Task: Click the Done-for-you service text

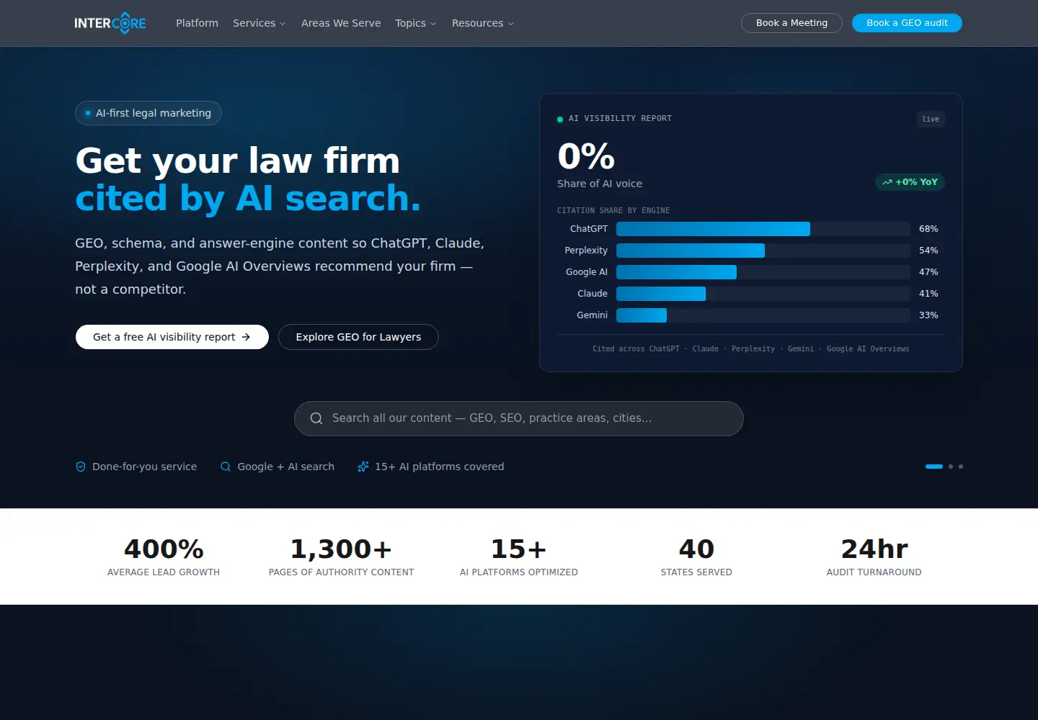Action: pos(144,467)
